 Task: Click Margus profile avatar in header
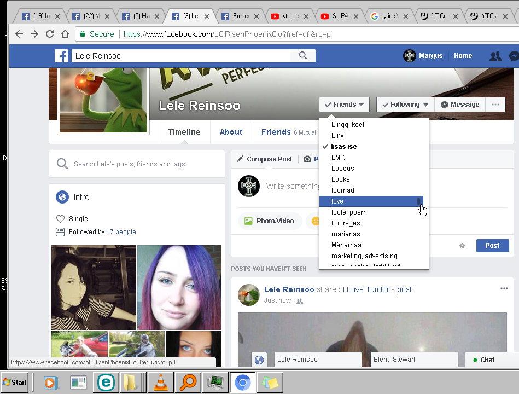[x=410, y=56]
